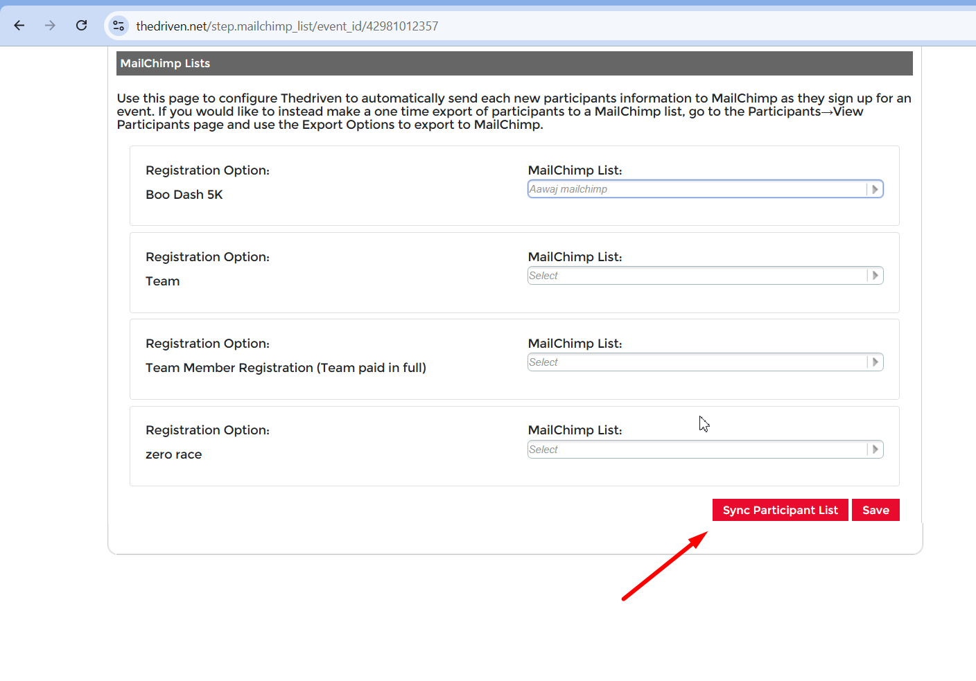Save the MailChimp list settings
Viewport: 976px width, 681px height.
(x=875, y=510)
